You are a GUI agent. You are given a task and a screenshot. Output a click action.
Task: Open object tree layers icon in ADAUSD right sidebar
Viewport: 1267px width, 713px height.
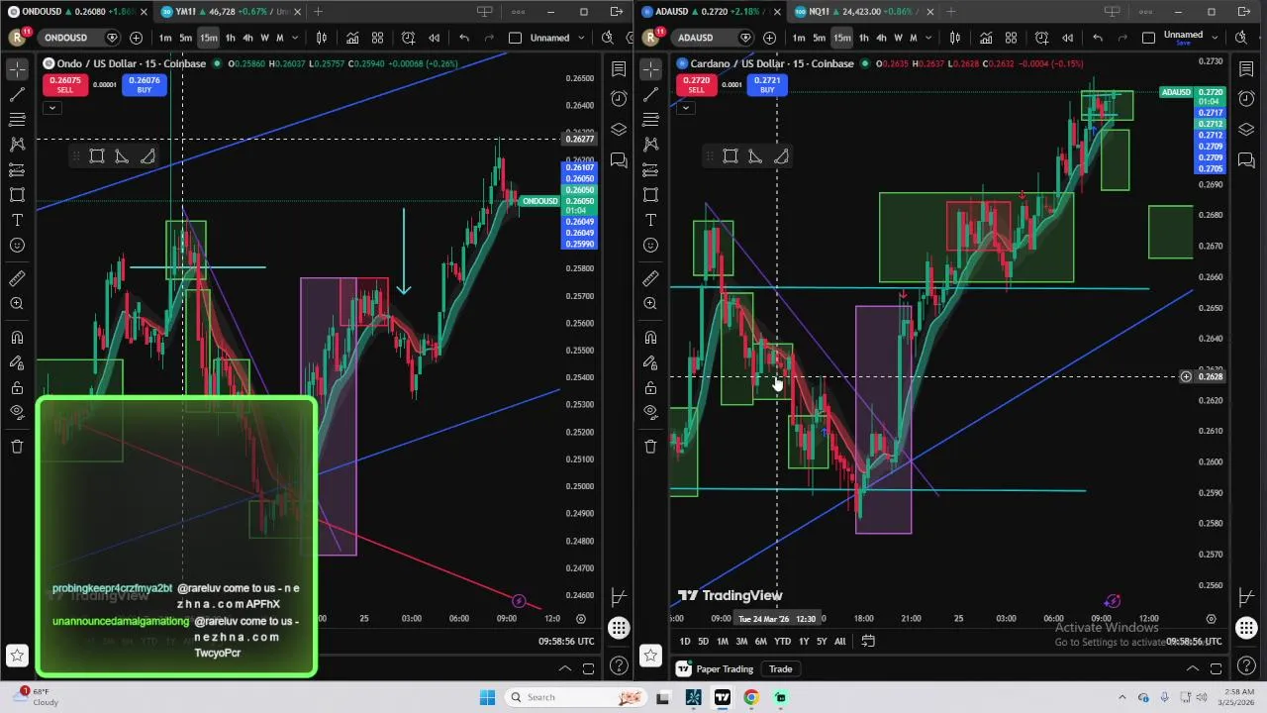tap(1246, 130)
